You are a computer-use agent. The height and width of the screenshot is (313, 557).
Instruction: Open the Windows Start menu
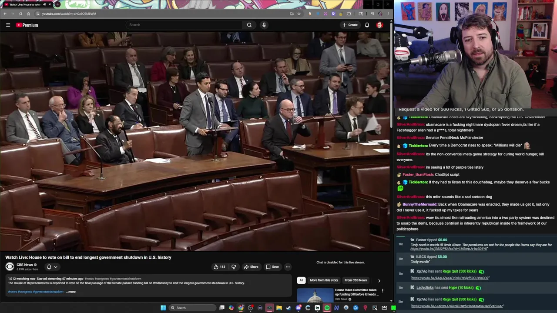click(x=163, y=308)
